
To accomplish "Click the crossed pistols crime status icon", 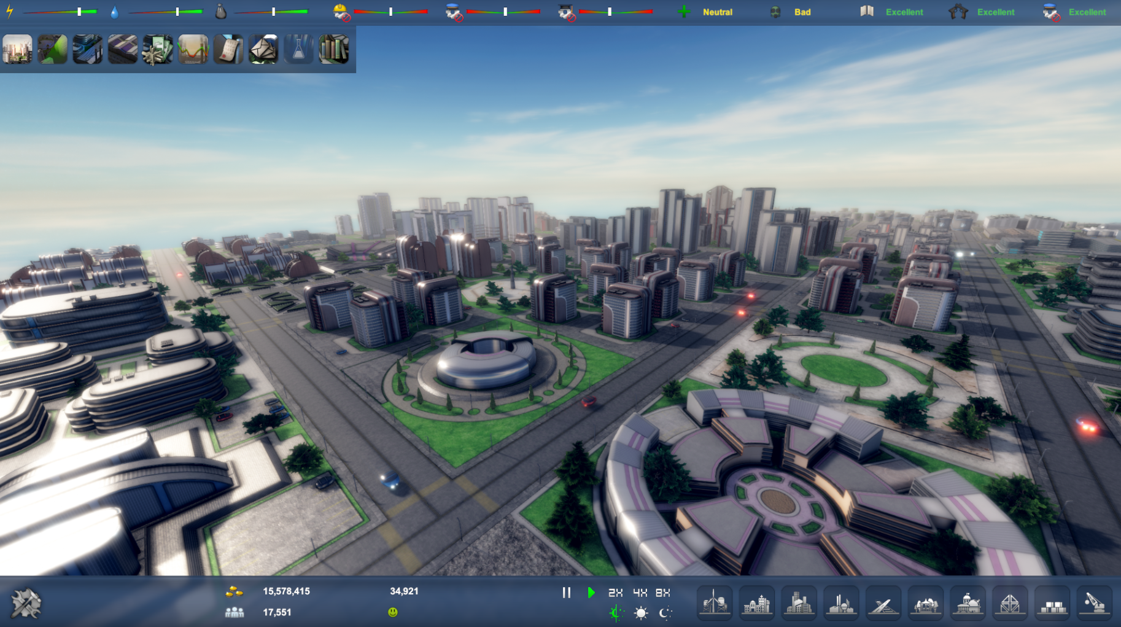I will 958,12.
